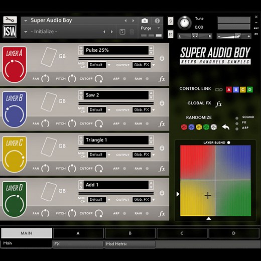Delete preset using the trash icon

click(x=132, y=32)
